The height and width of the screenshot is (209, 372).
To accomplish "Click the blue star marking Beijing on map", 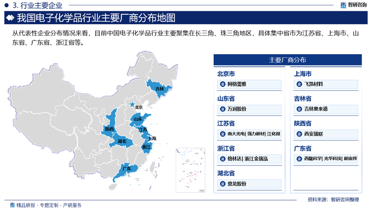I will point(132,104).
